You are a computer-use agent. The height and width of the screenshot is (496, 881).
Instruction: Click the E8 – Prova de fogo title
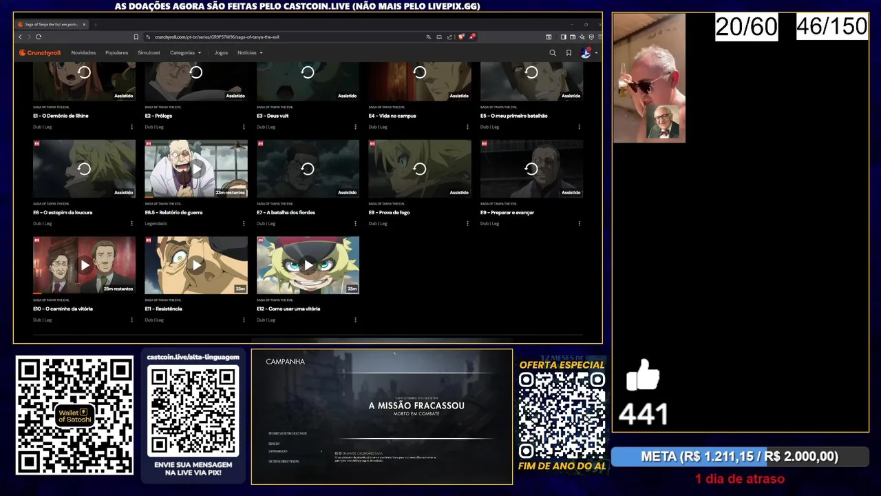389,212
